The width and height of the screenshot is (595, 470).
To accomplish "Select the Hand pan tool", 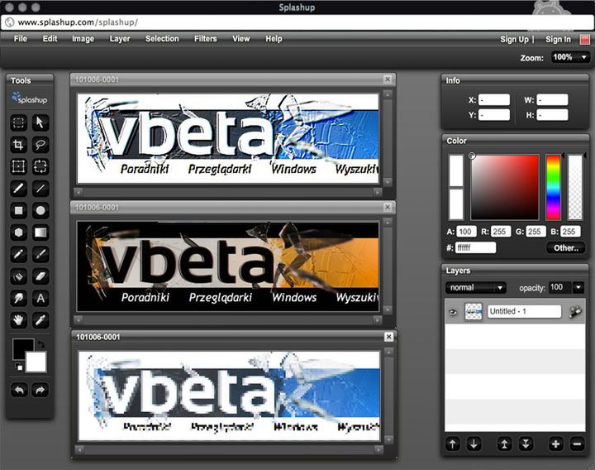I will click(x=18, y=320).
